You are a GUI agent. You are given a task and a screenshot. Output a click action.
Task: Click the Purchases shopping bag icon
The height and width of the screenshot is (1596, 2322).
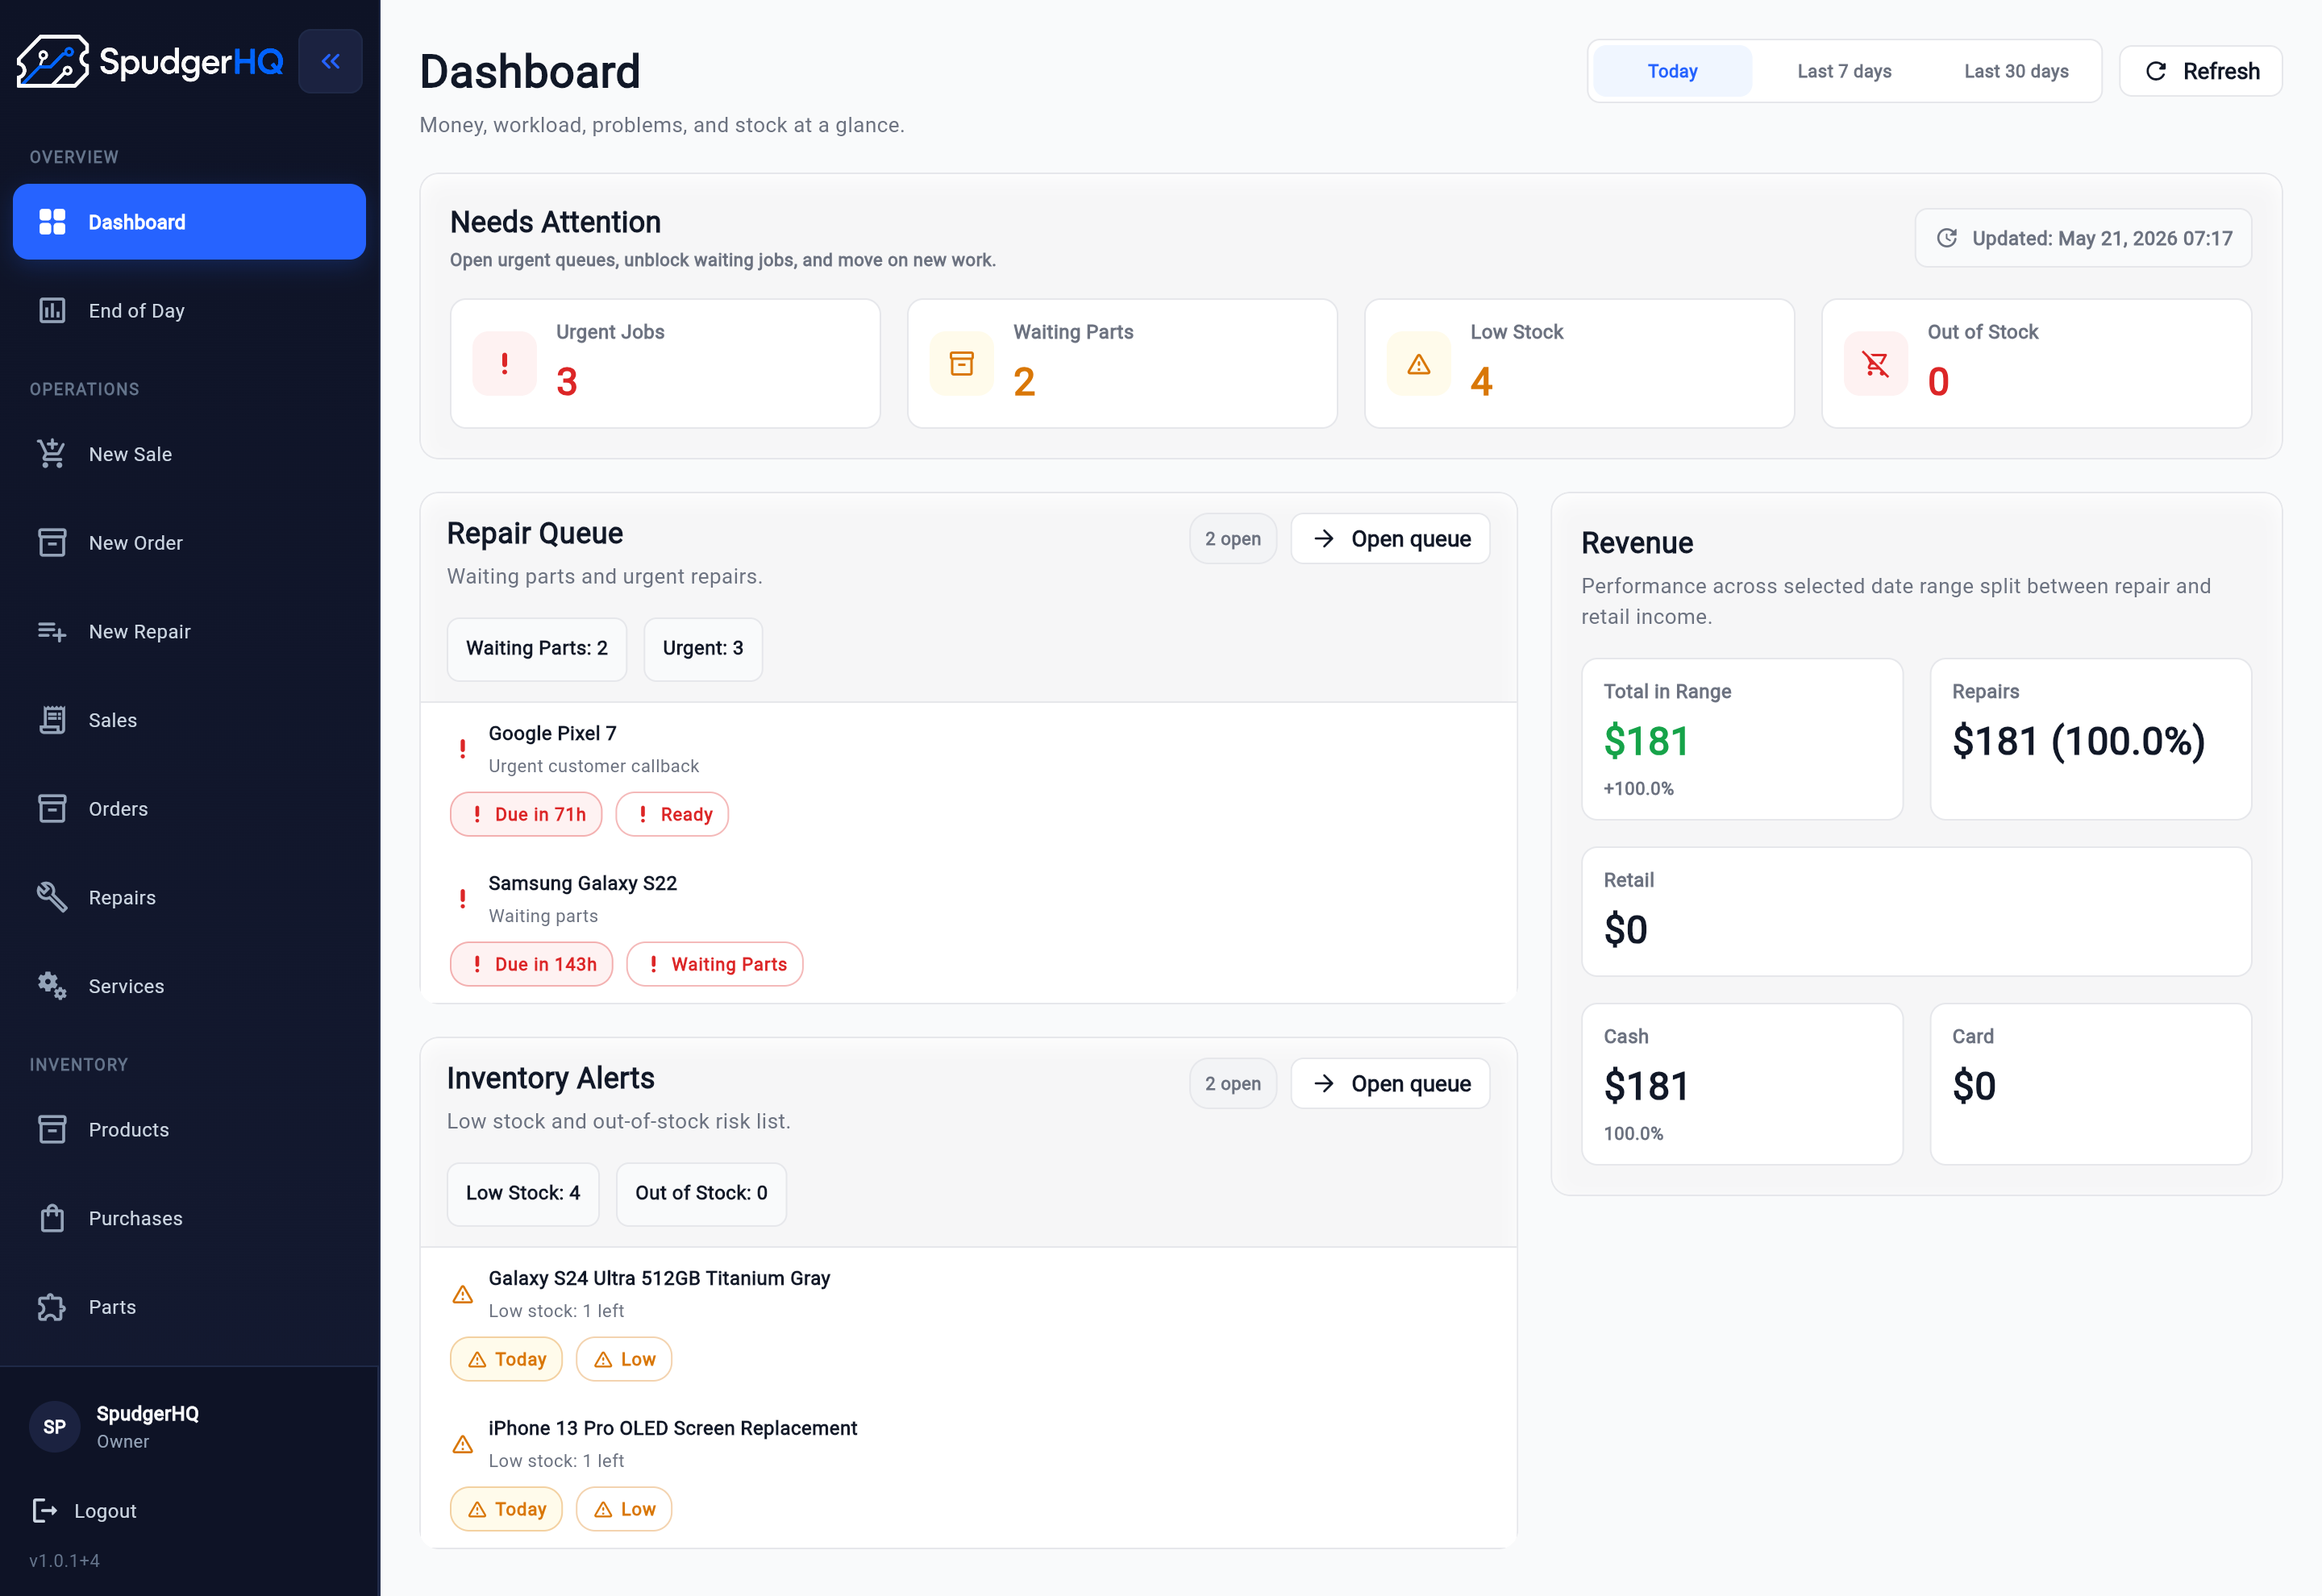click(x=52, y=1218)
